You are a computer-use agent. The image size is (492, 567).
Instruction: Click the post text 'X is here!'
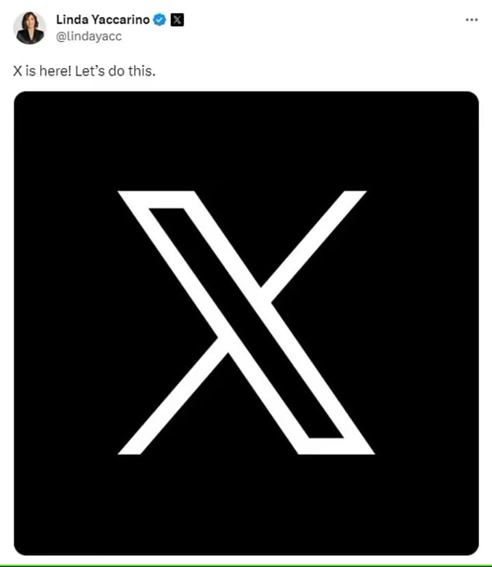click(42, 71)
